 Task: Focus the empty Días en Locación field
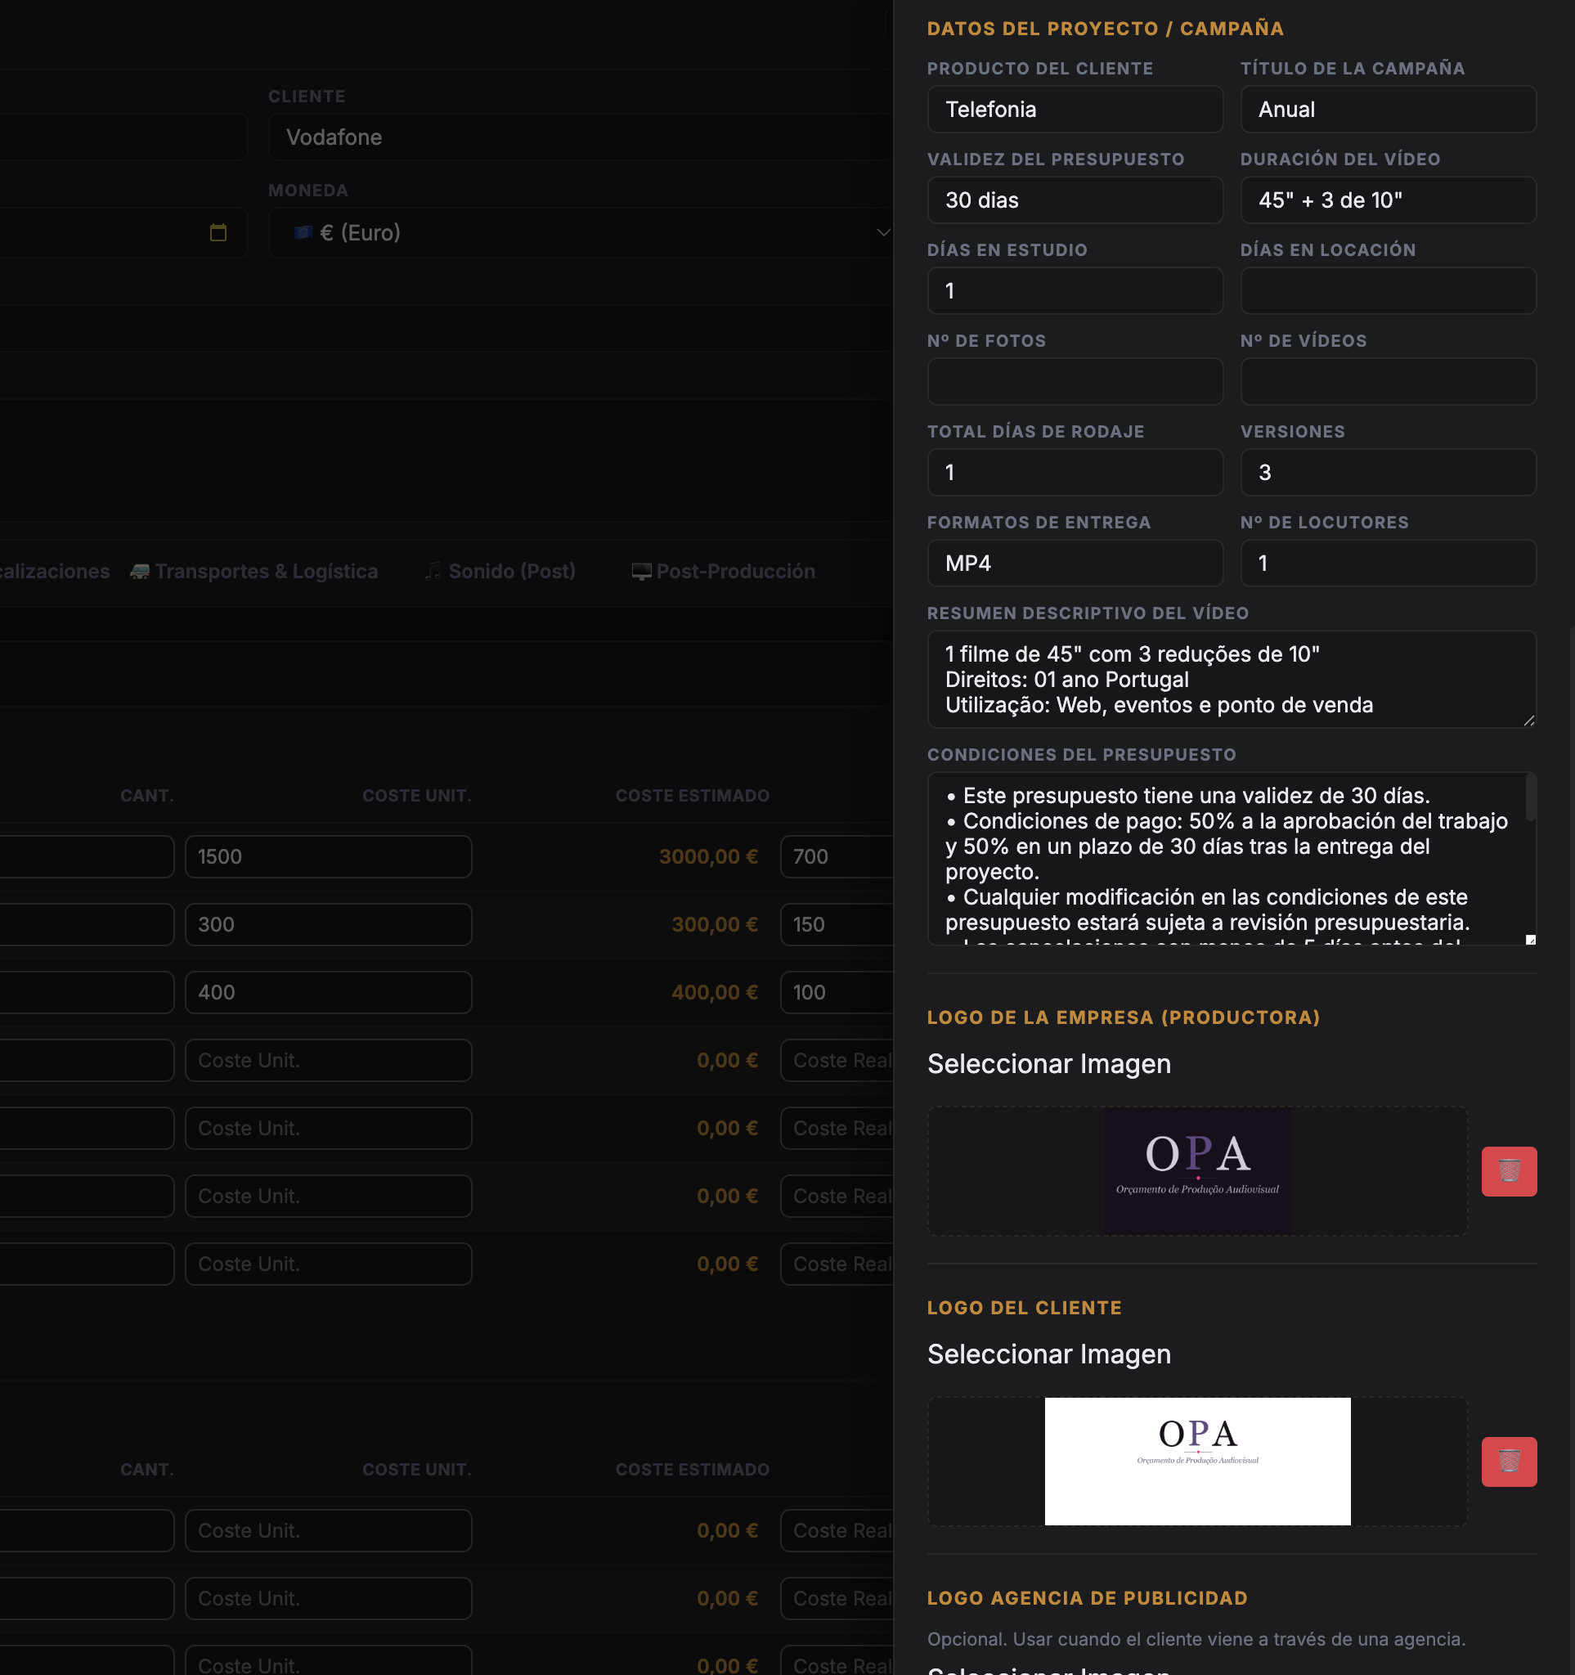click(x=1388, y=291)
